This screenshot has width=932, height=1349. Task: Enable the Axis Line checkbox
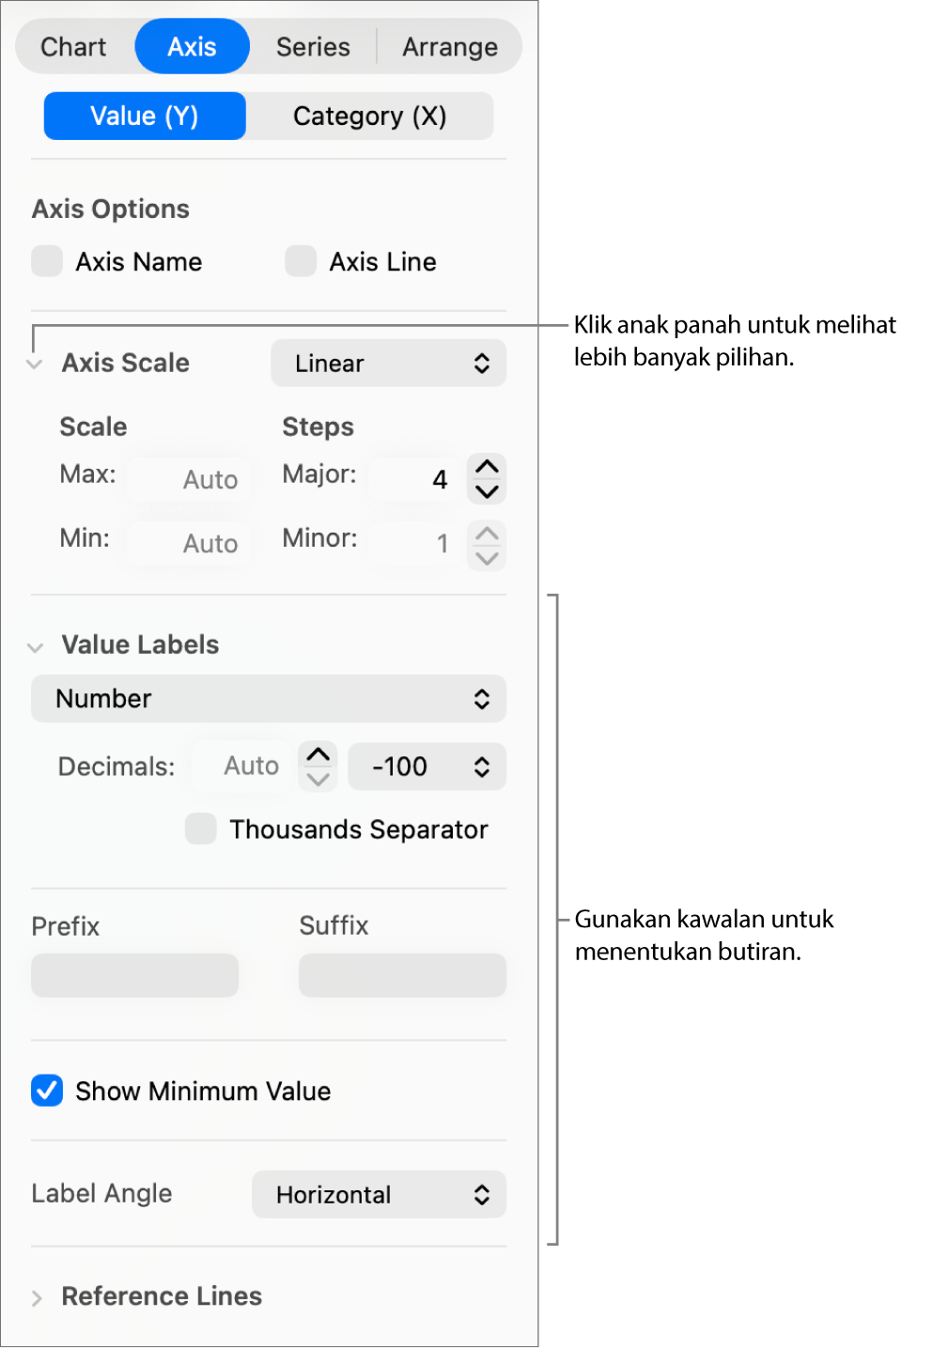(x=301, y=261)
